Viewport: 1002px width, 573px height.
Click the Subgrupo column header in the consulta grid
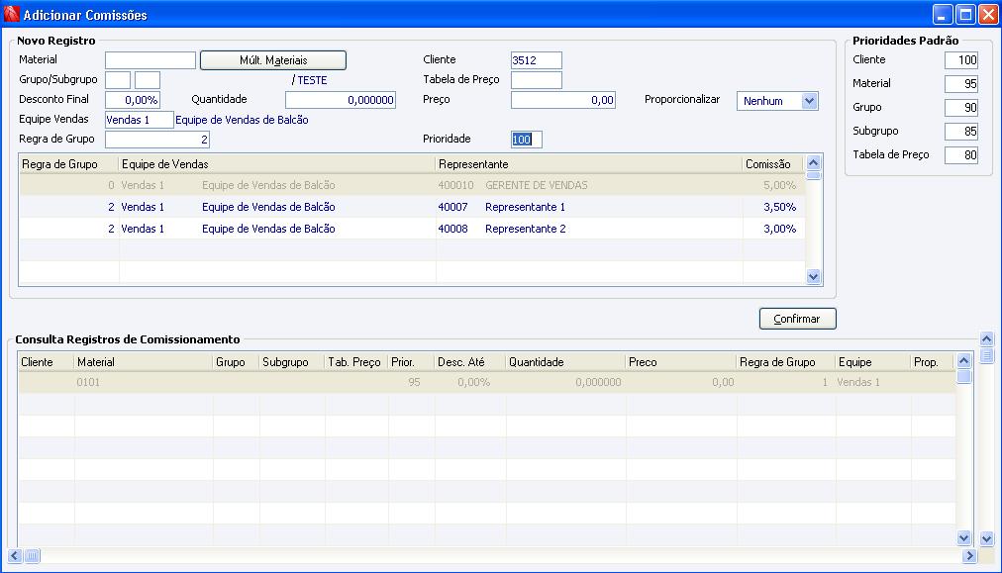point(293,362)
